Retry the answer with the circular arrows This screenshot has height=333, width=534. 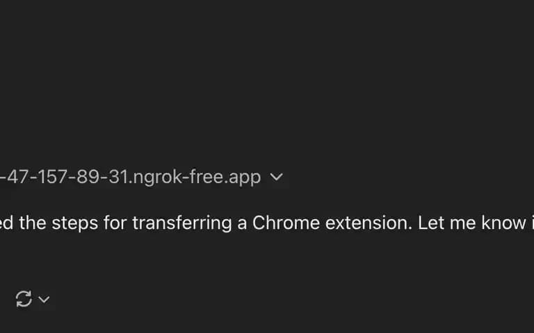coord(24,299)
